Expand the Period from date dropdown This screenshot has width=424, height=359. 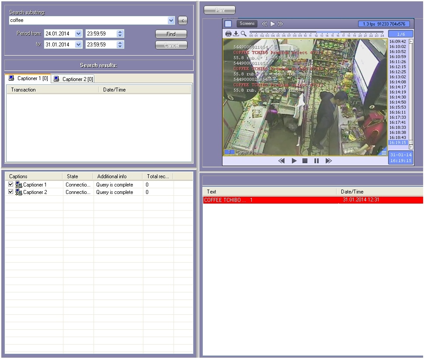tap(78, 34)
